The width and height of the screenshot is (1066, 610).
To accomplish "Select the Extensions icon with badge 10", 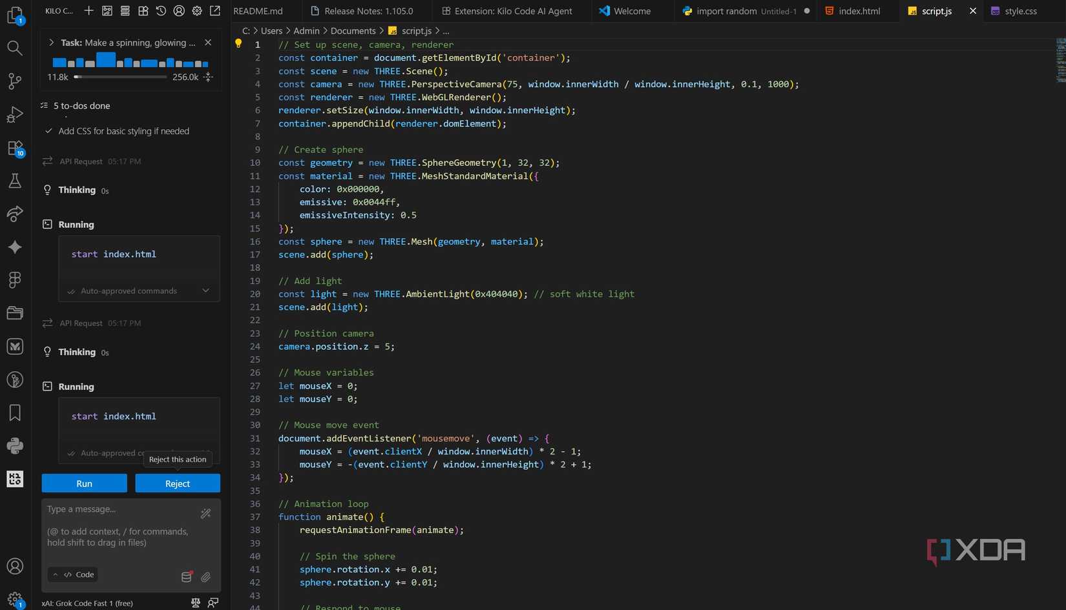I will click(x=14, y=148).
